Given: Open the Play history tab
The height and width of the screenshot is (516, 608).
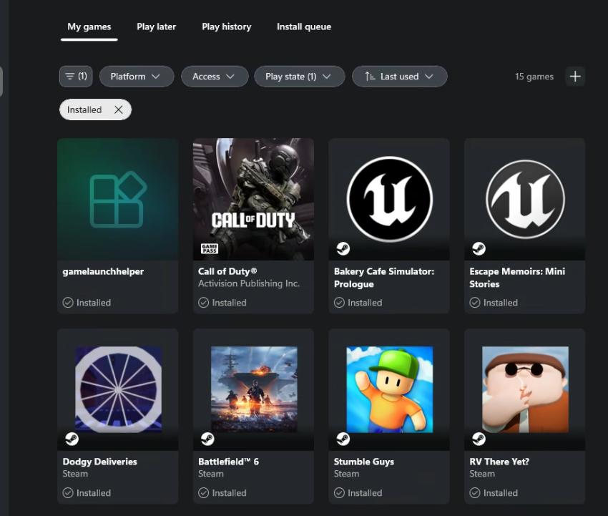Looking at the screenshot, I should (227, 26).
